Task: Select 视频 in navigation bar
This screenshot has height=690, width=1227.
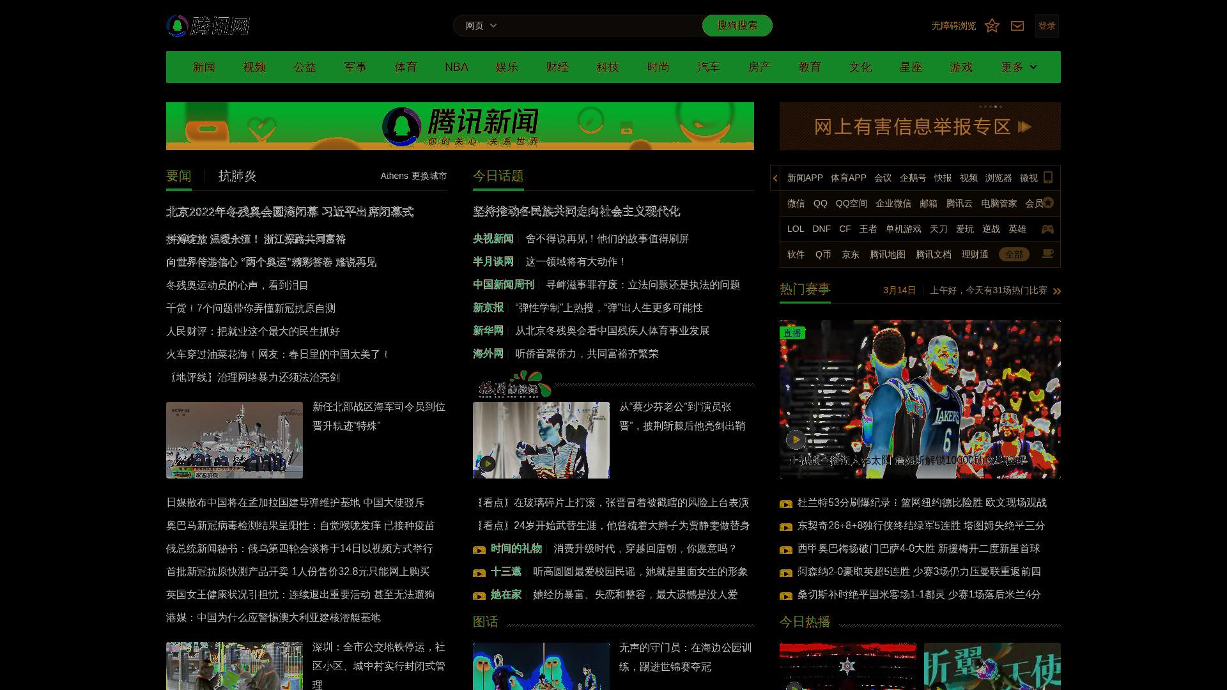Action: tap(254, 67)
